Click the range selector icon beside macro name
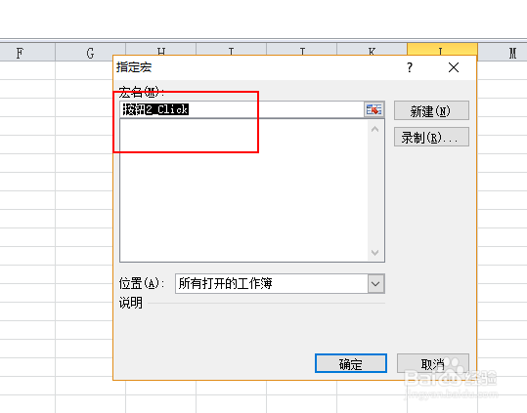Viewport: 527px width, 413px height. click(374, 109)
